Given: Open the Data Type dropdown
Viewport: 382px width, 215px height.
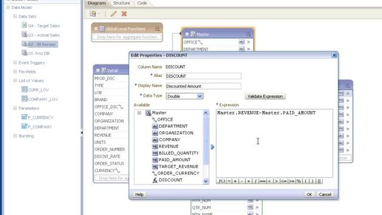Looking at the screenshot, I should click(x=199, y=96).
